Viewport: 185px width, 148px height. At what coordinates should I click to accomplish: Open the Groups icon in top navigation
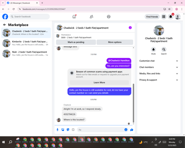[x=108, y=17]
